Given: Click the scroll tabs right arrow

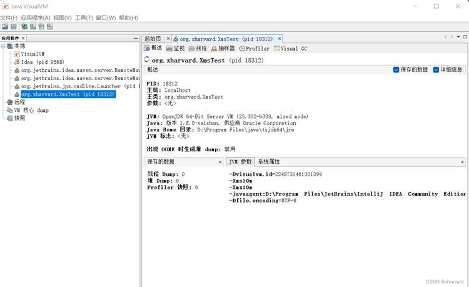Looking at the screenshot, I should pos(451,37).
